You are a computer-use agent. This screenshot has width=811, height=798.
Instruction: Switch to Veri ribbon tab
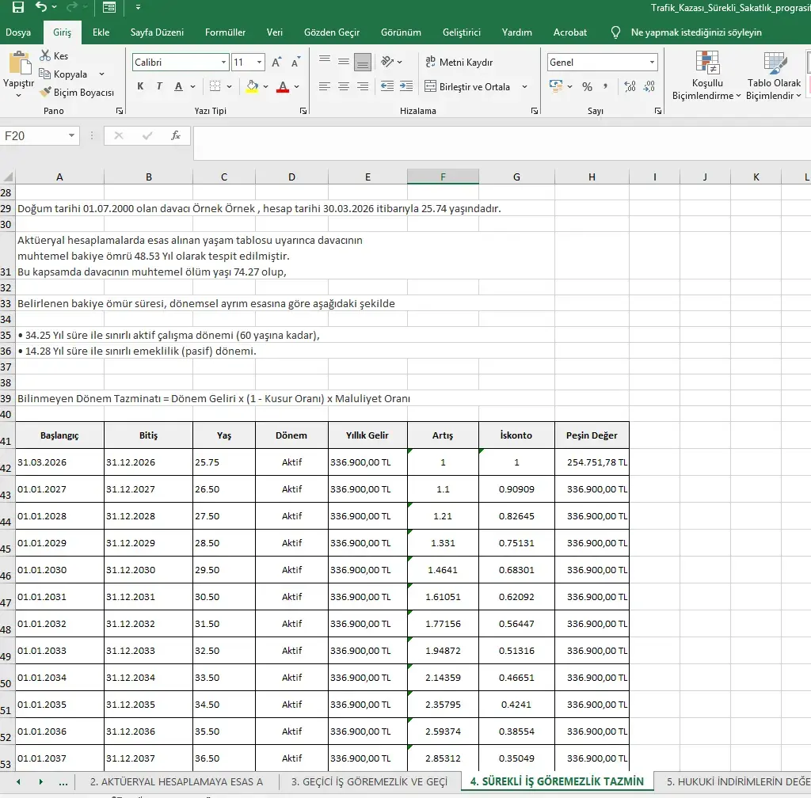click(x=275, y=32)
